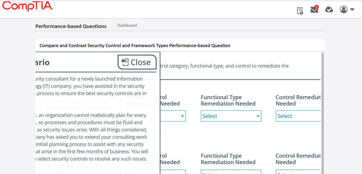The width and height of the screenshot is (362, 174).
Task: Open second row Functional Type dropdown
Action: pos(231,172)
